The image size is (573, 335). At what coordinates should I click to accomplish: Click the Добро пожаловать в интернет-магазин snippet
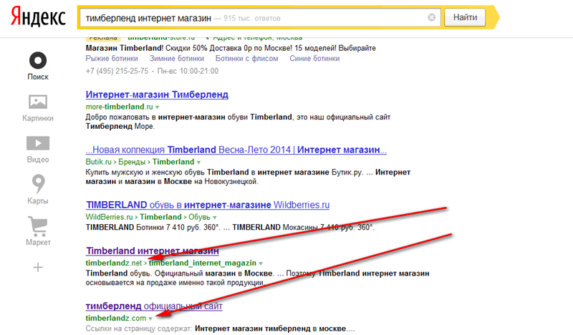[x=238, y=122]
